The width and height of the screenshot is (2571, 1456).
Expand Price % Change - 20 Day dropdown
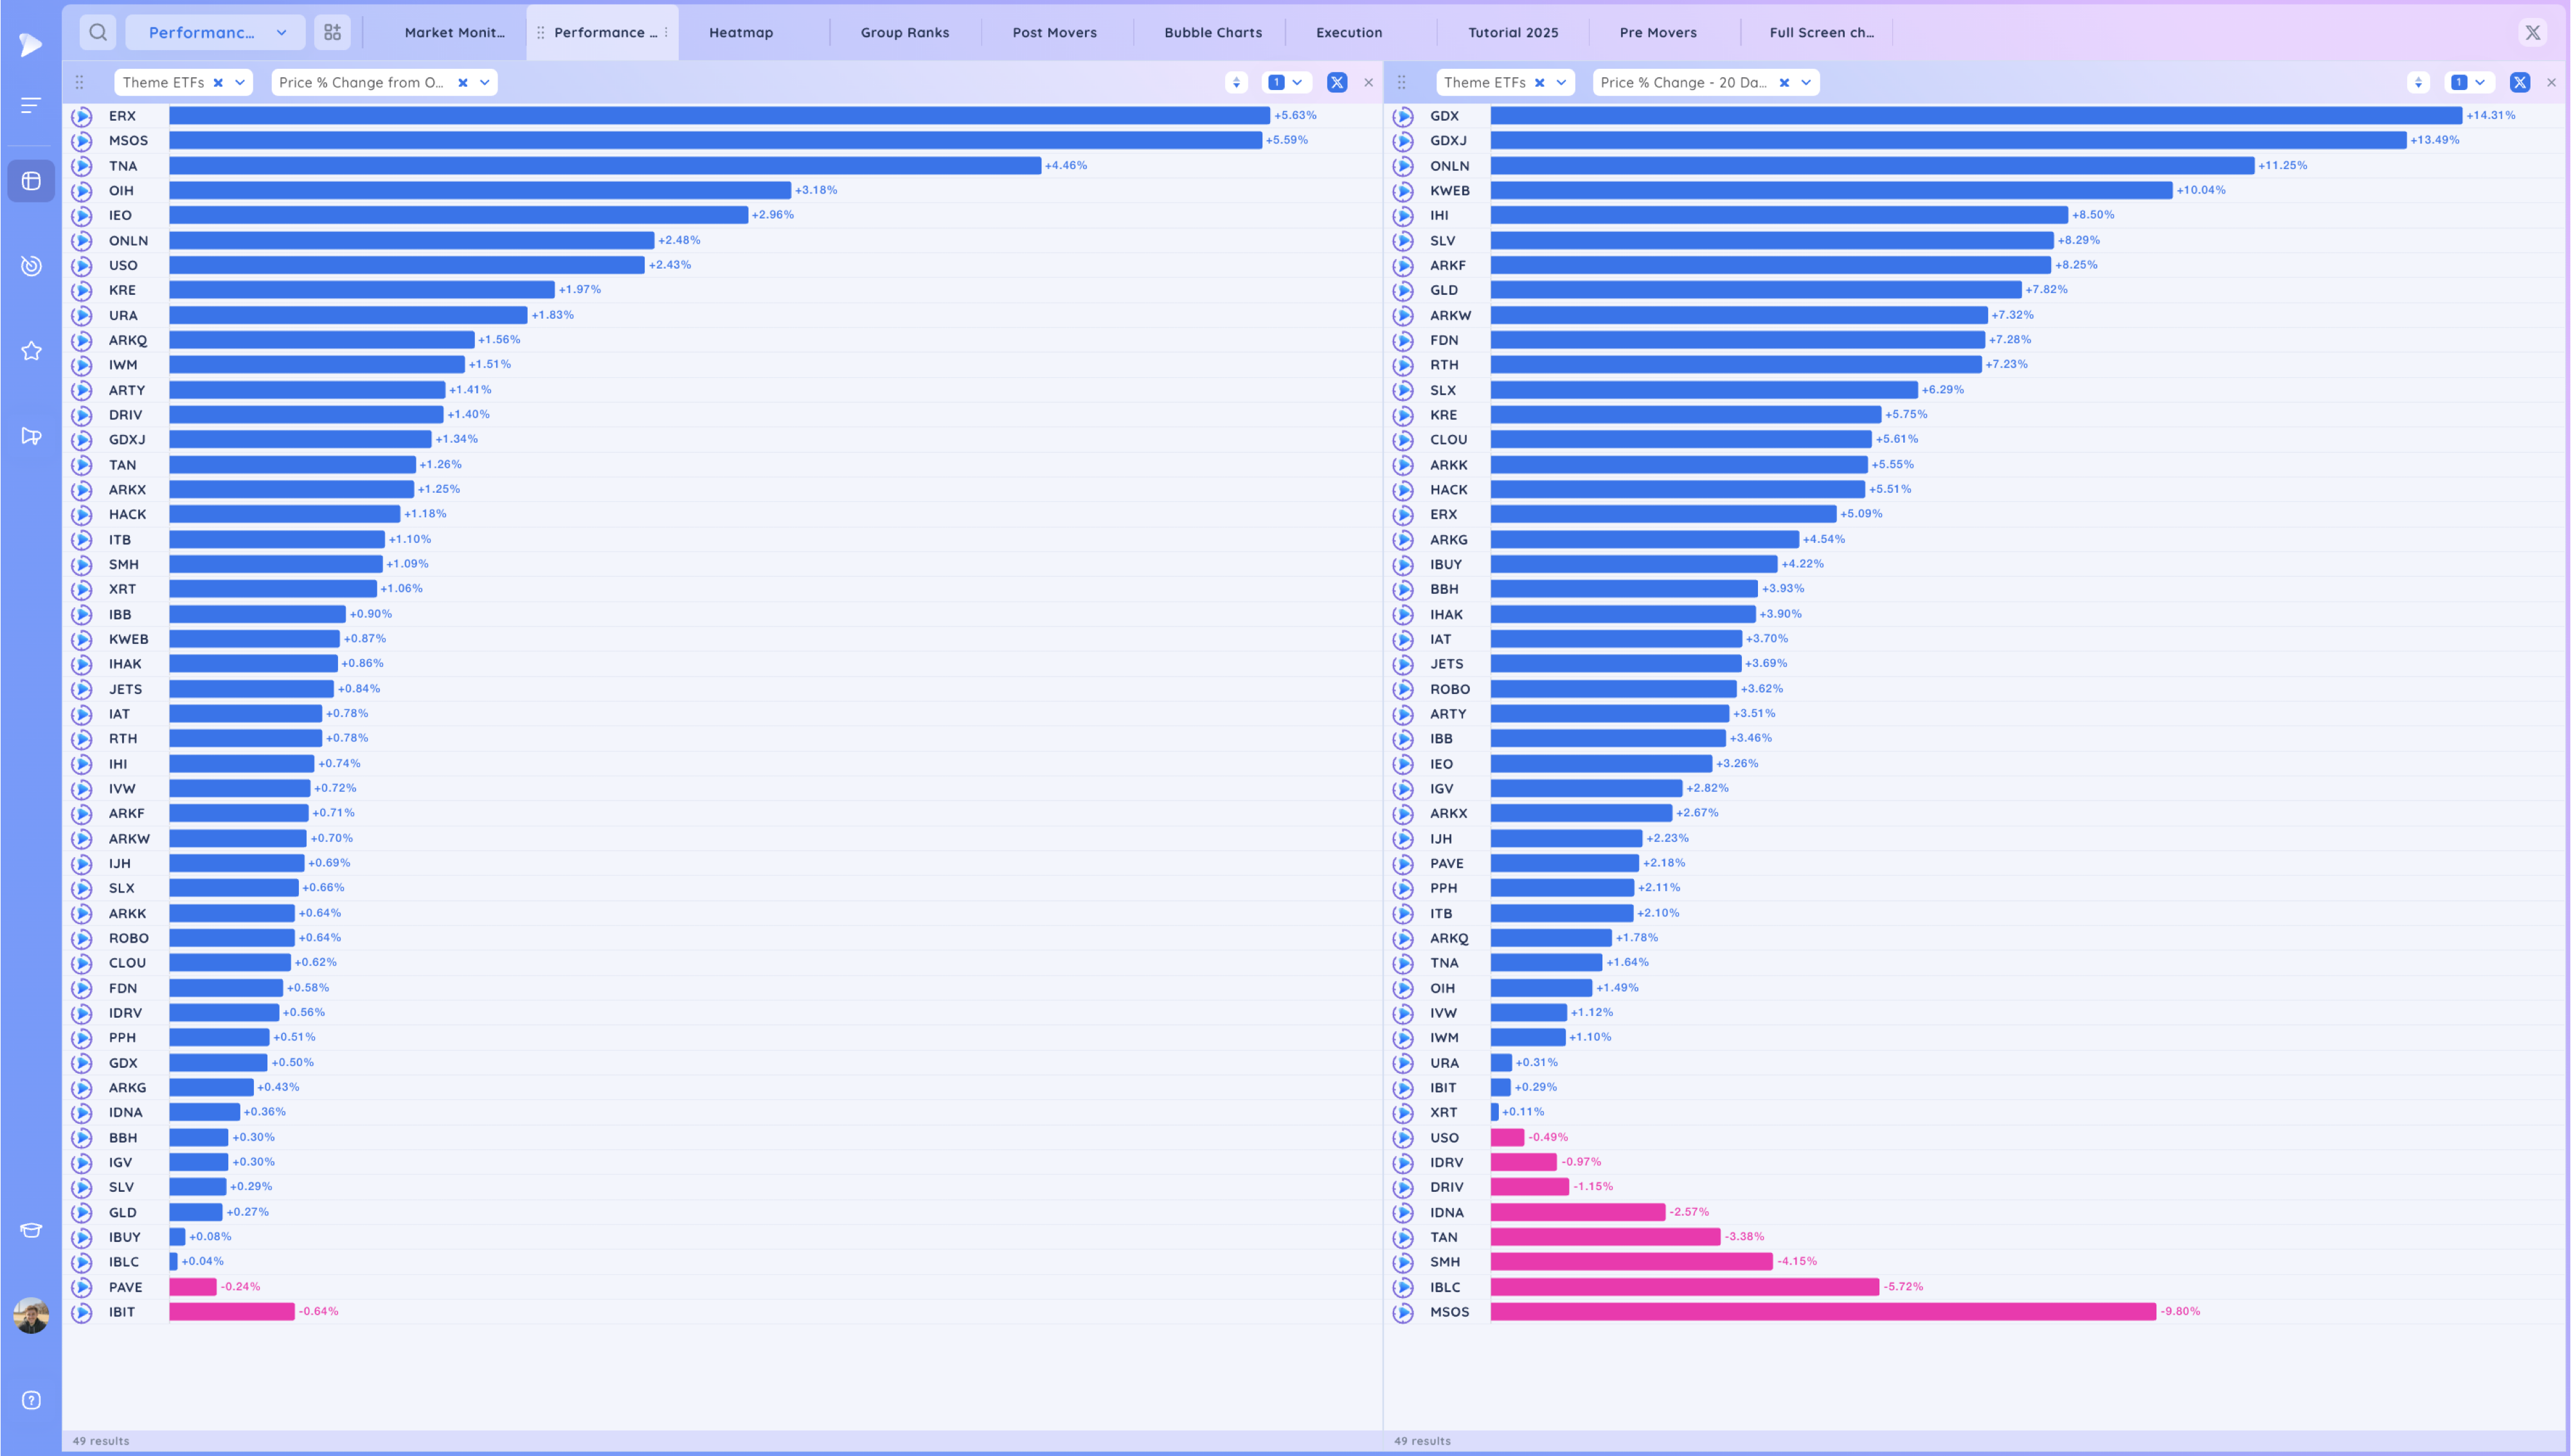tap(1806, 82)
